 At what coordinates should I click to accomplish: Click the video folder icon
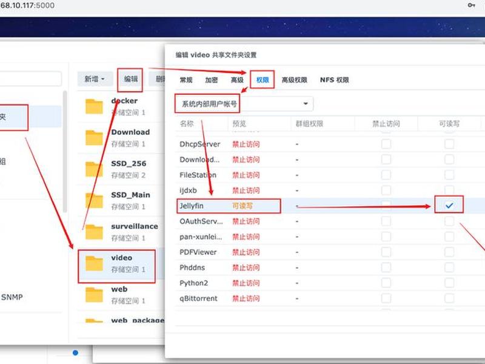(94, 263)
